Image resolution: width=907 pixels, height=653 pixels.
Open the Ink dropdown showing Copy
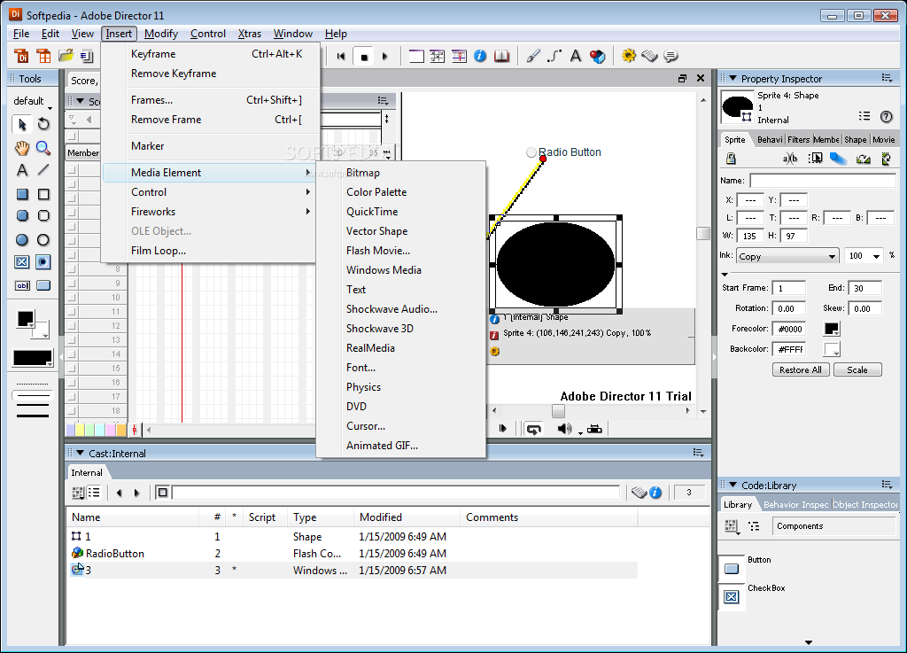tap(787, 256)
